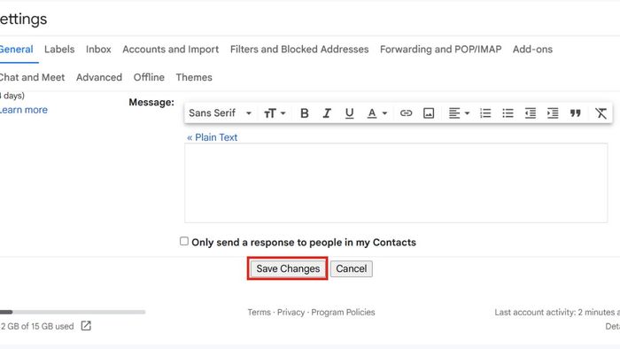Open the Sans Serif font dropdown
Image resolution: width=620 pixels, height=349 pixels.
220,113
